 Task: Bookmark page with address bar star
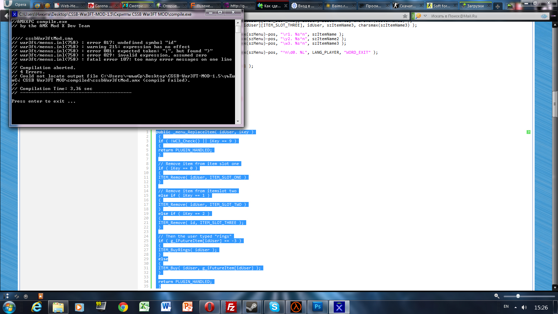(405, 16)
